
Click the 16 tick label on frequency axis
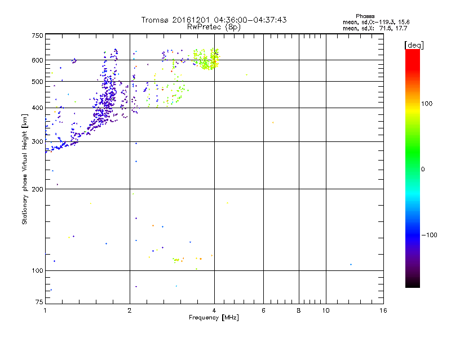383,311
